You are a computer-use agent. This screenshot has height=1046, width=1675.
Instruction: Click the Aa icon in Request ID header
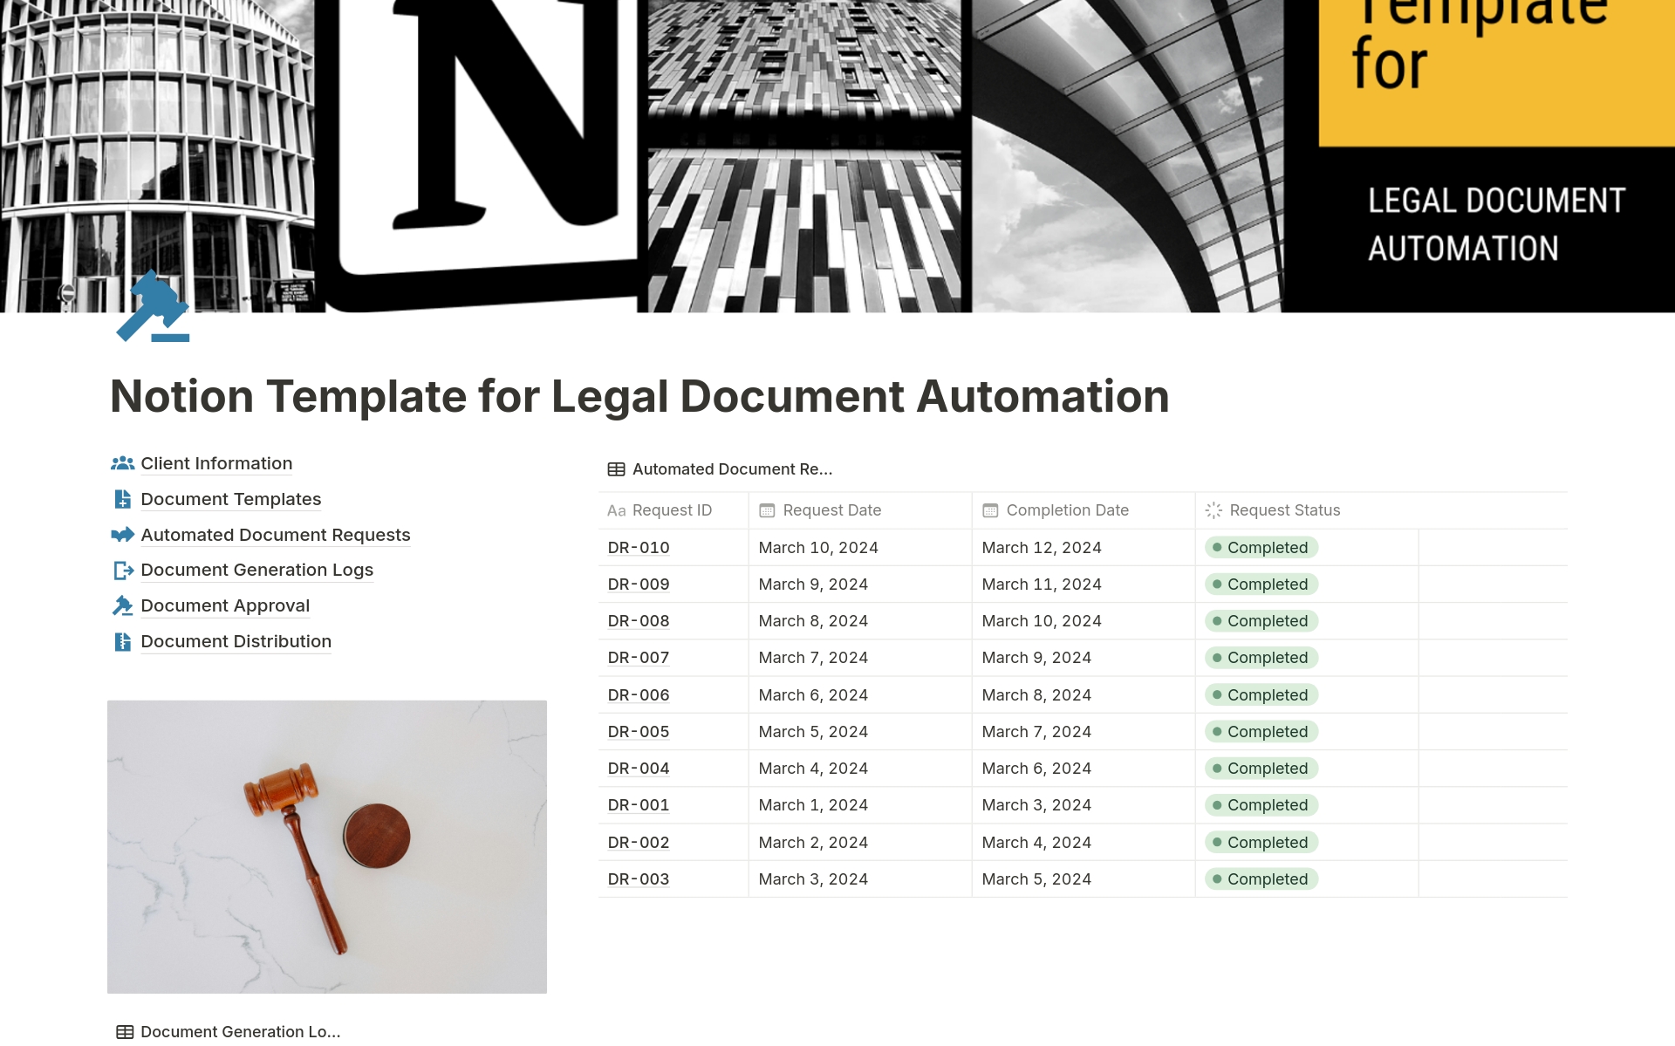pyautogui.click(x=616, y=509)
